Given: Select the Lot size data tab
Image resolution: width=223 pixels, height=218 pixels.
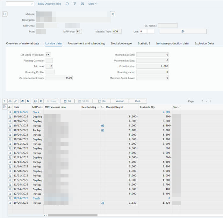Looking at the screenshot, I should (53, 43).
